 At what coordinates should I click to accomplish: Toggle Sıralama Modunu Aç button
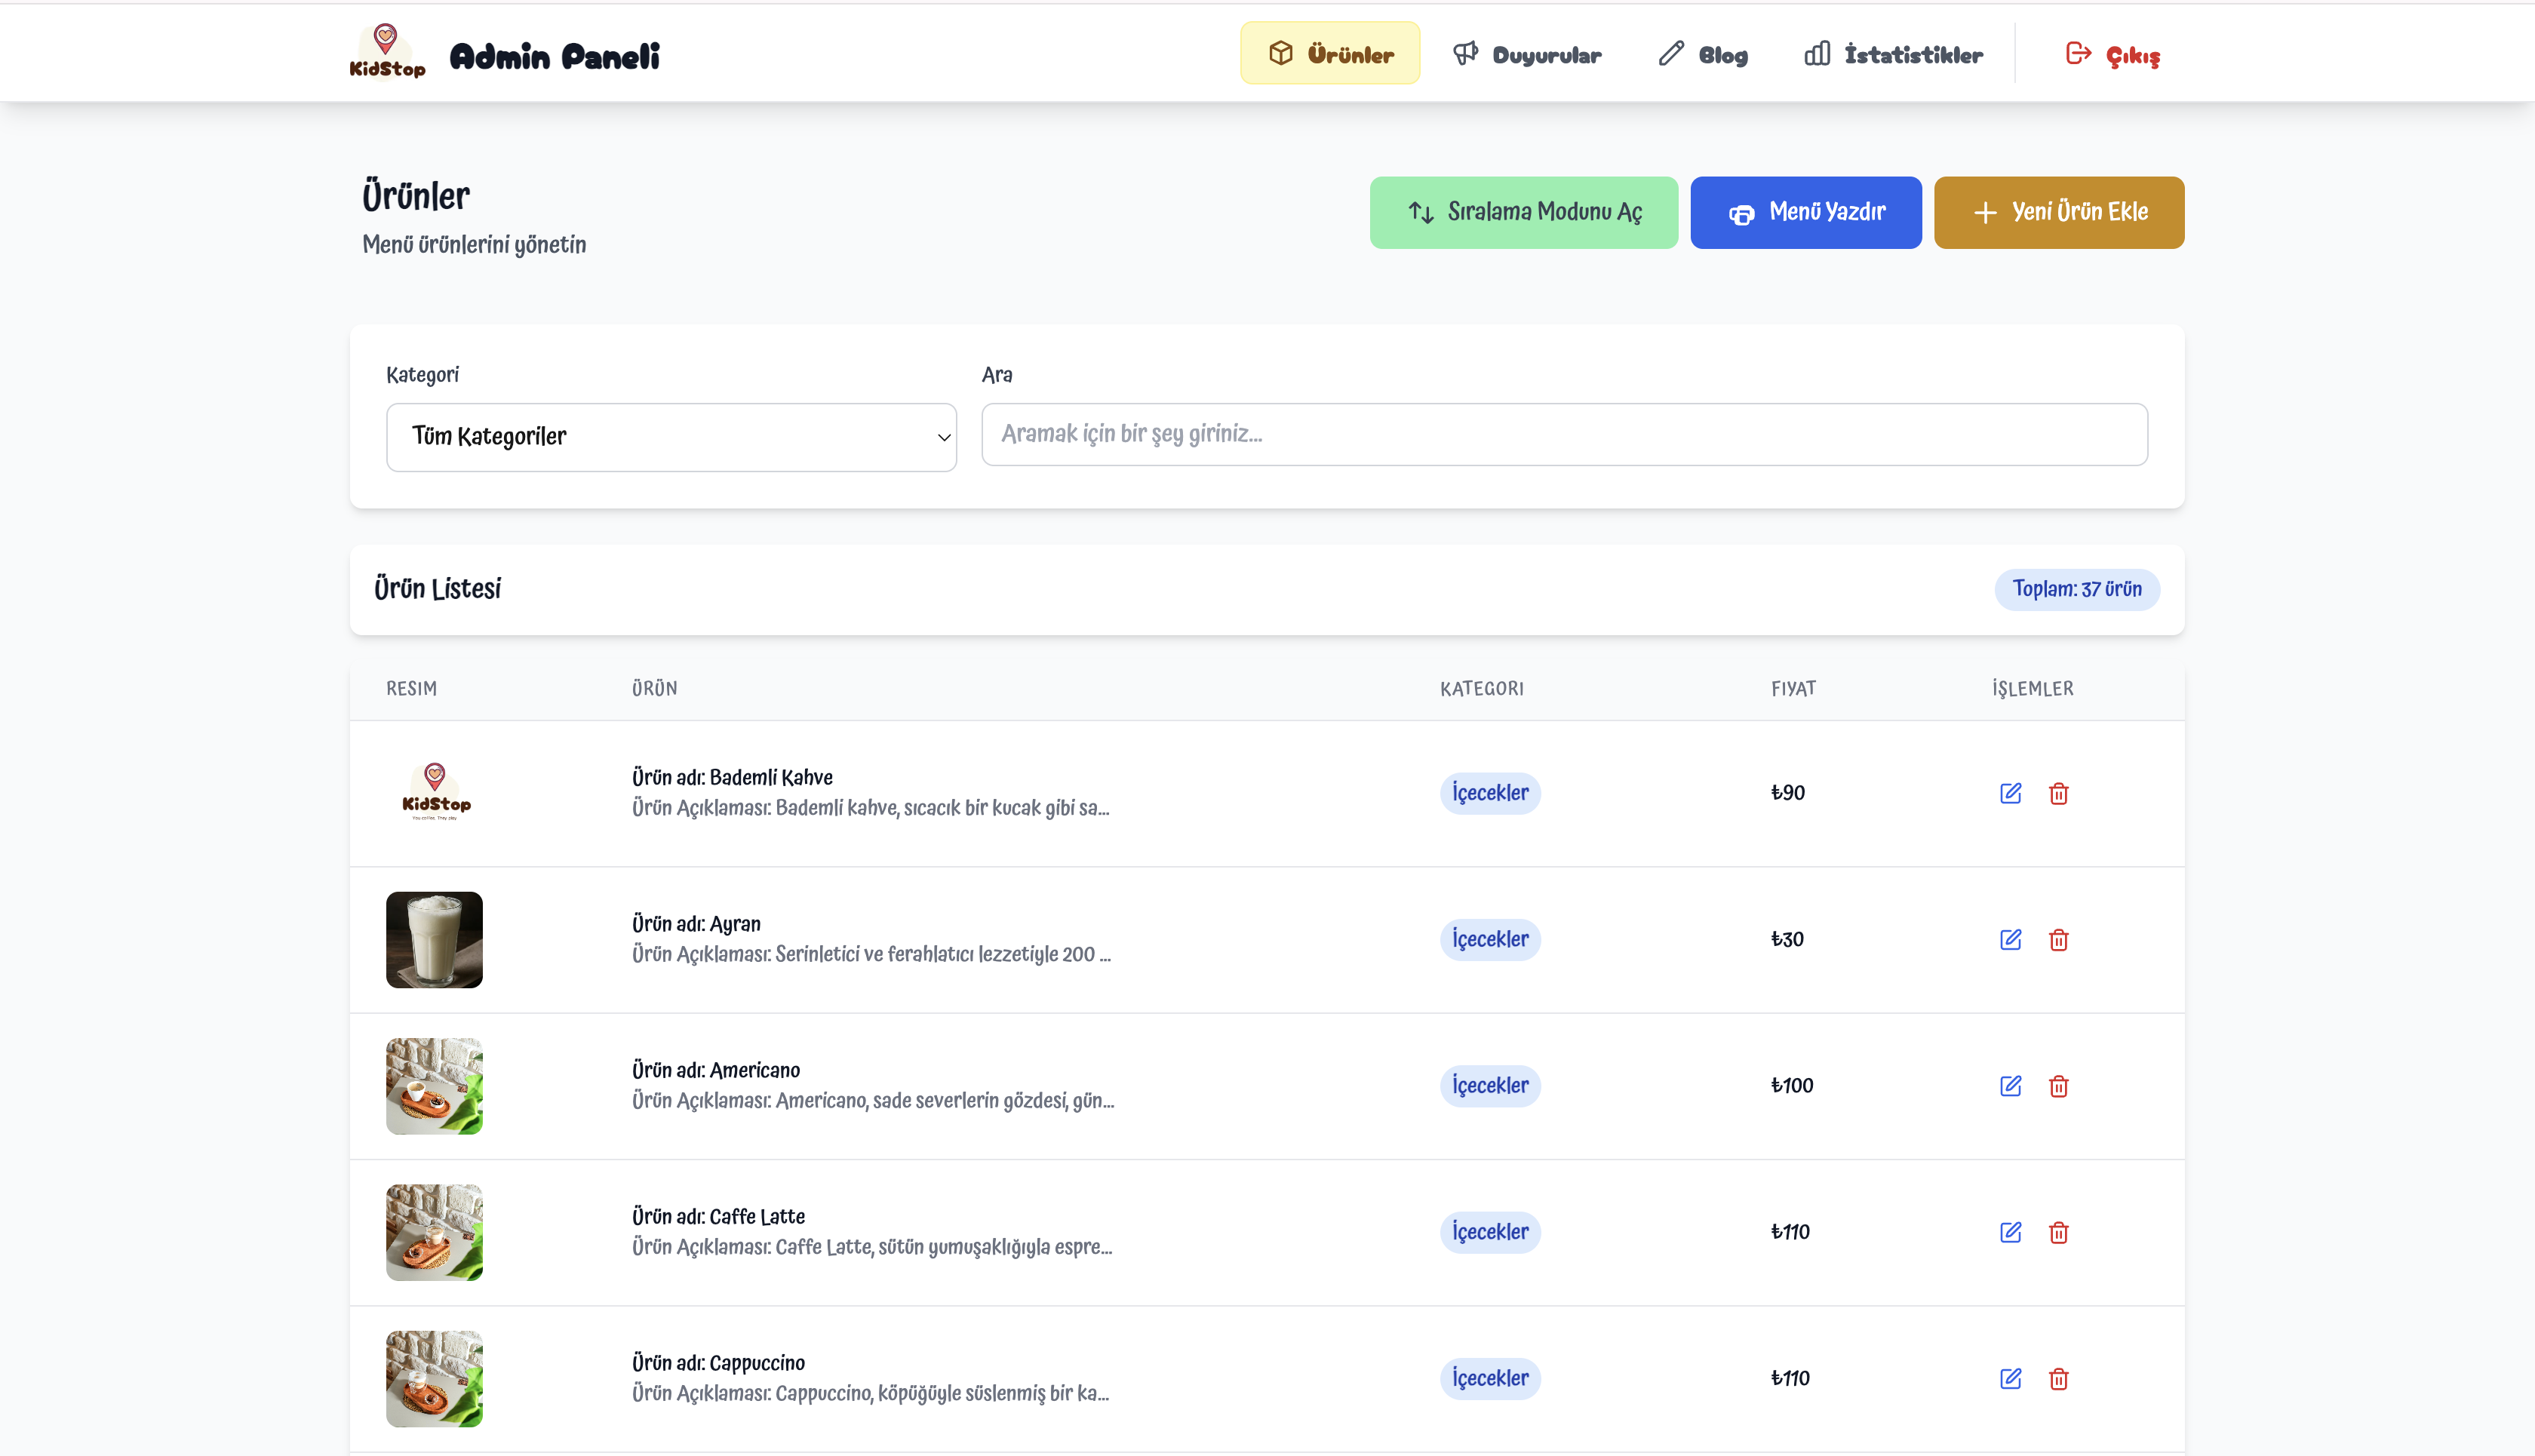(1523, 212)
